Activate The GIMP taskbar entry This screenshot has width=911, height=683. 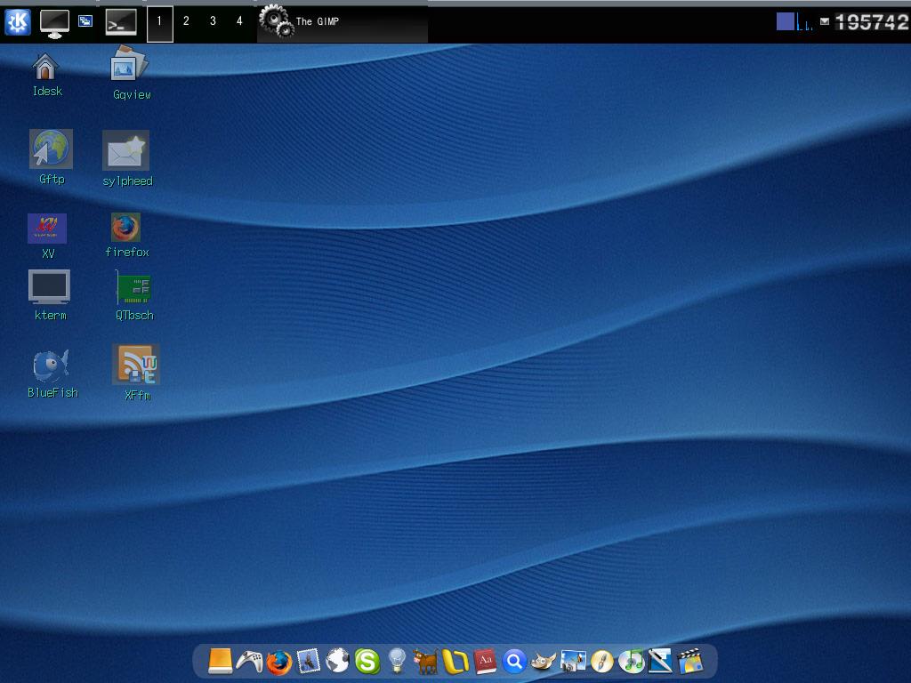tap(320, 22)
